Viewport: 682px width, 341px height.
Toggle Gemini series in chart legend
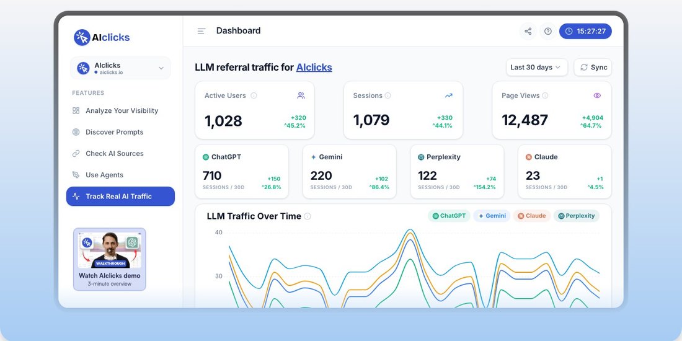[492, 216]
